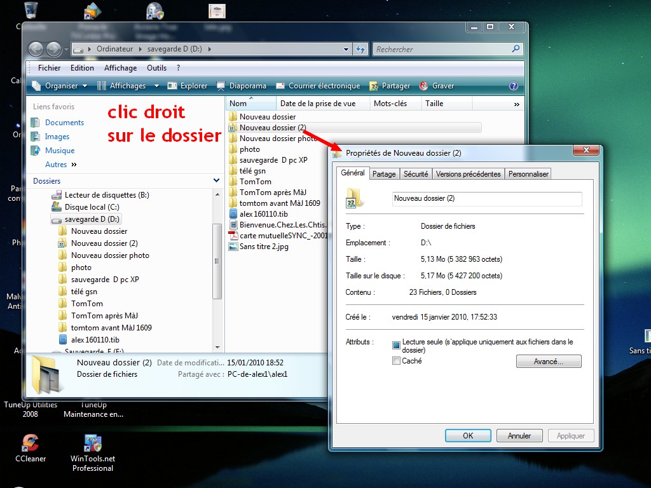Enable the Caché attribute checkbox
Screen dimensions: 651x488
pyautogui.click(x=396, y=361)
